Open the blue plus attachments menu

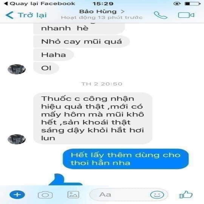[17, 195]
